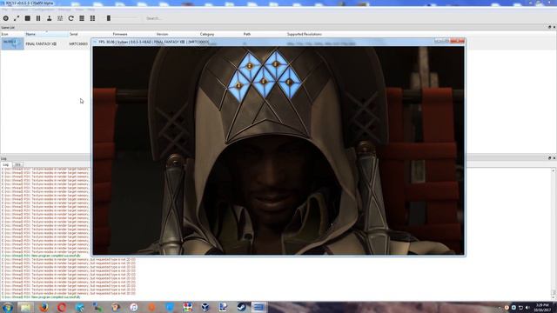The width and height of the screenshot is (557, 313).
Task: Switch game list to grid view
Action: [92, 18]
